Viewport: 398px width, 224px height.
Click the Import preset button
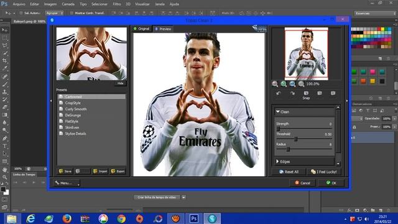(100, 172)
